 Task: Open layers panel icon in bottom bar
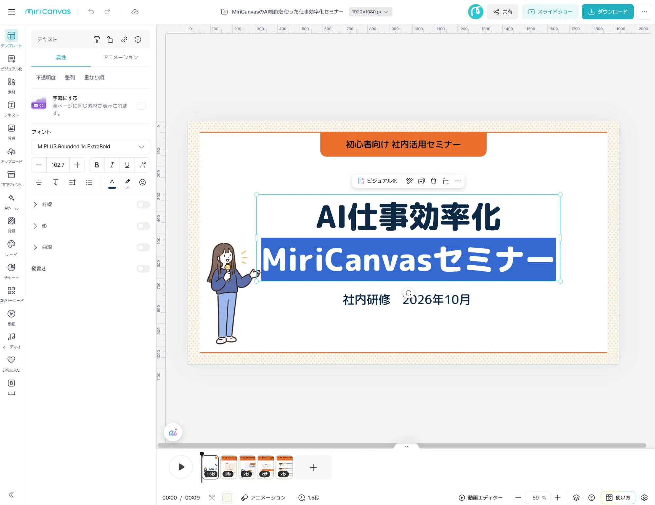[x=576, y=498]
